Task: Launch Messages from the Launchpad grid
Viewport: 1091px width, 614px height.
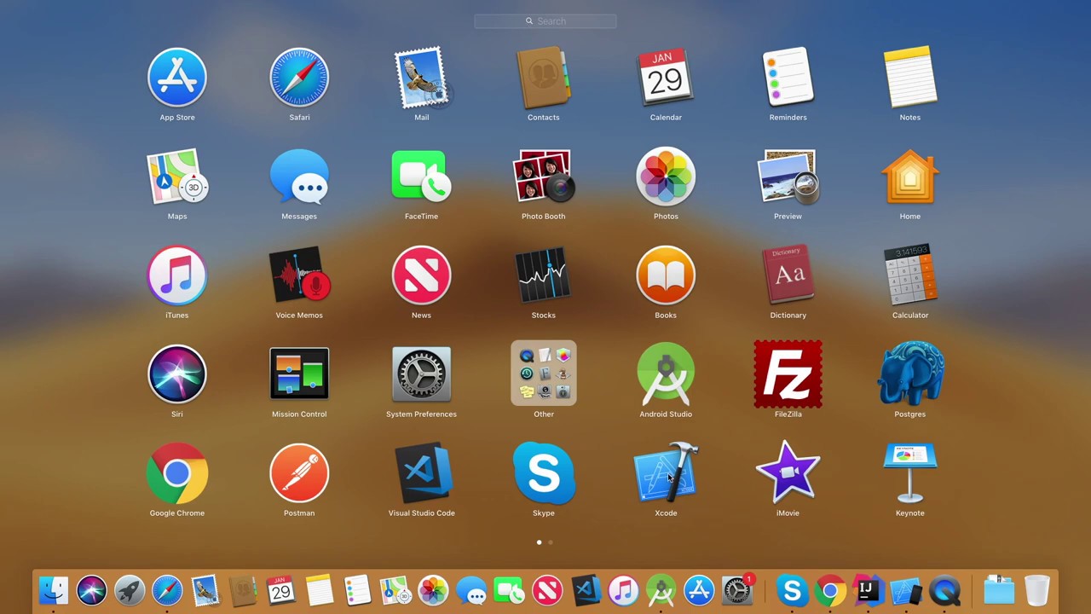Action: [299, 177]
